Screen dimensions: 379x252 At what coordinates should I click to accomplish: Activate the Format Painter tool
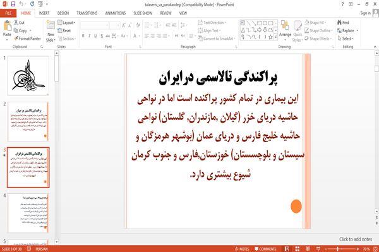tap(27, 39)
